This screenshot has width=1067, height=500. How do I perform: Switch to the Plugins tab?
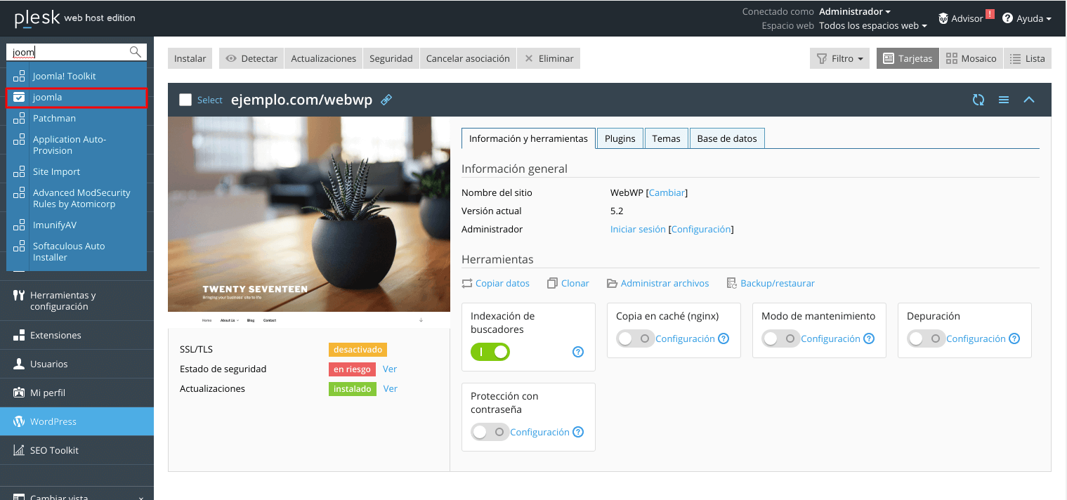click(x=620, y=138)
